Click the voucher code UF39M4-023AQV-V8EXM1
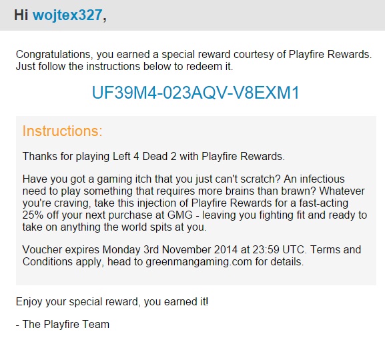 pyautogui.click(x=196, y=93)
